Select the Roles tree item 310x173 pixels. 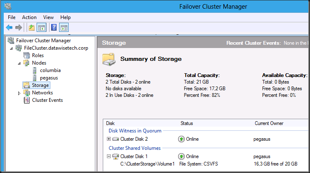(x=38, y=55)
